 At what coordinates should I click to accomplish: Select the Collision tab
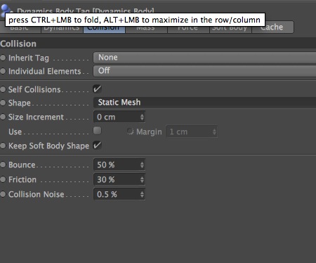104,27
